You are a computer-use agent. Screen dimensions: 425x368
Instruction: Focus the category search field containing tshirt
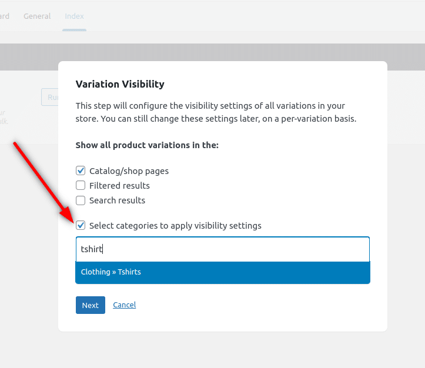coord(222,249)
